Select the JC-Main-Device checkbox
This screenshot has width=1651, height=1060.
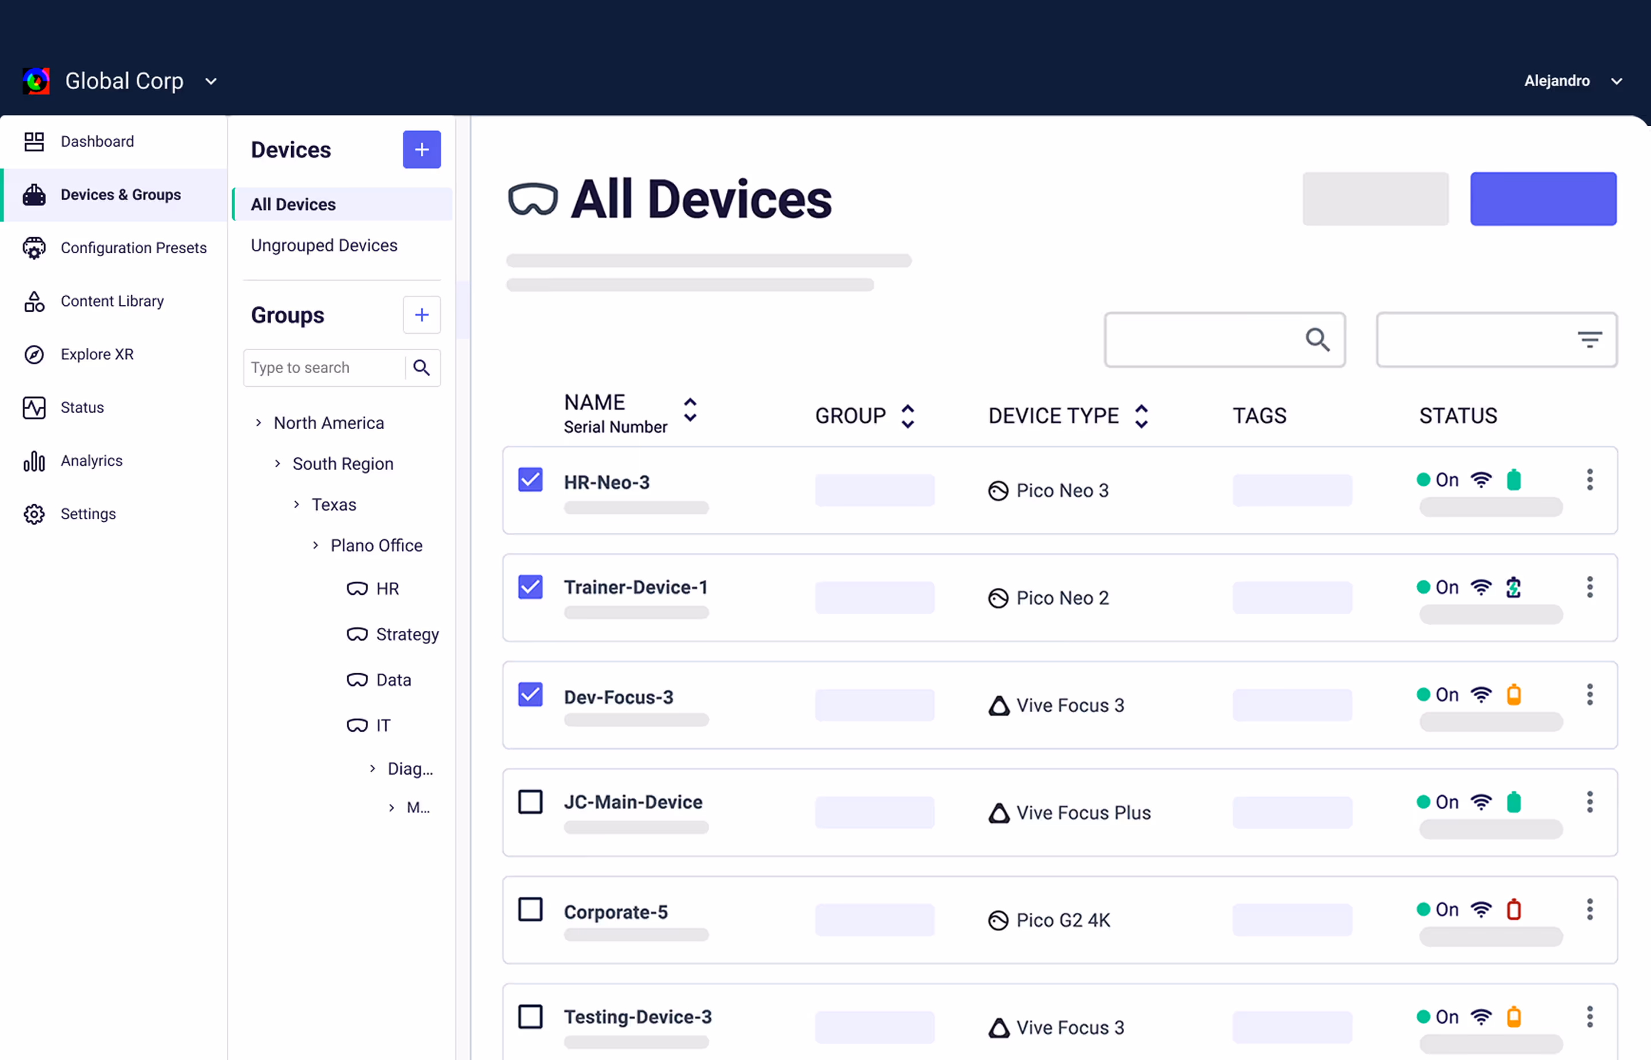[530, 802]
